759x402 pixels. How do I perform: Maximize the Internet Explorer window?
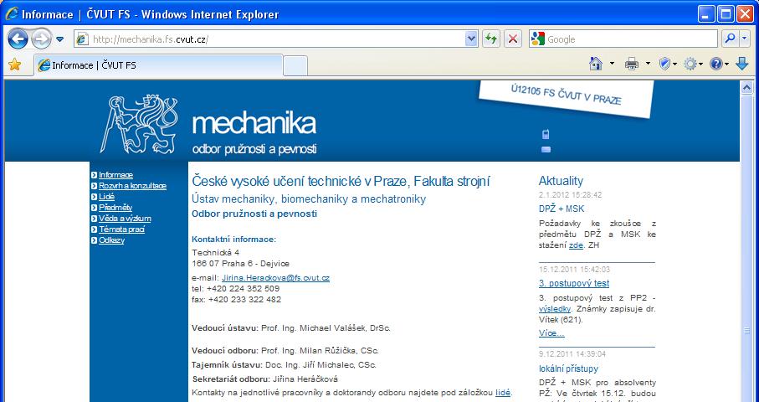click(726, 14)
